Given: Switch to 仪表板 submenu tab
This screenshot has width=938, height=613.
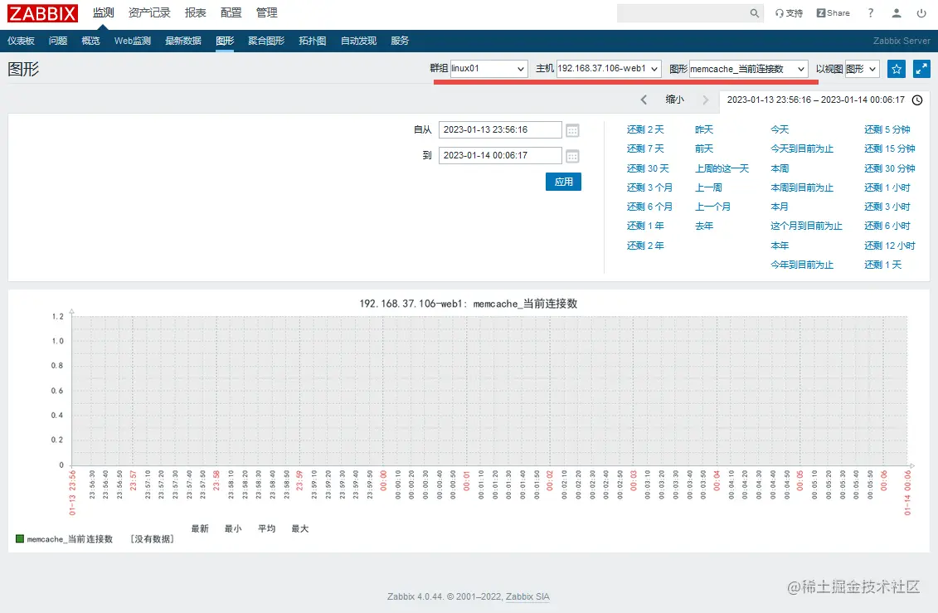Looking at the screenshot, I should click(x=21, y=41).
